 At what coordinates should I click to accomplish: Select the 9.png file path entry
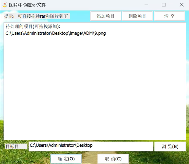(56, 34)
